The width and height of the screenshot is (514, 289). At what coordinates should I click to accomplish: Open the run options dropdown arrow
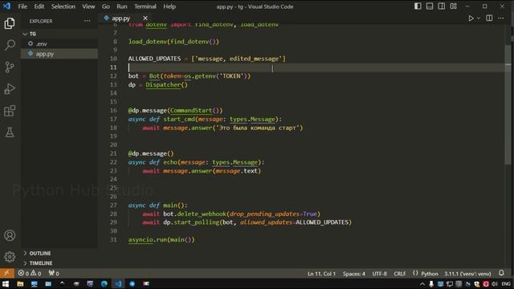pyautogui.click(x=479, y=18)
